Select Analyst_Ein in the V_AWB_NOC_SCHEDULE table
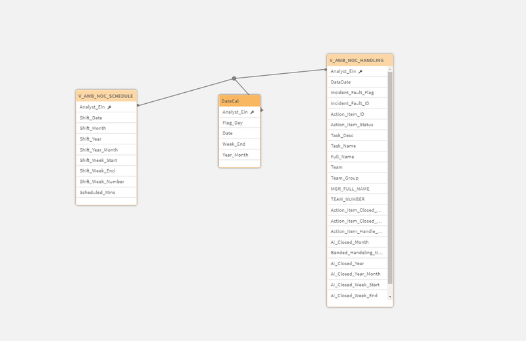This screenshot has height=341, width=526. (x=107, y=107)
